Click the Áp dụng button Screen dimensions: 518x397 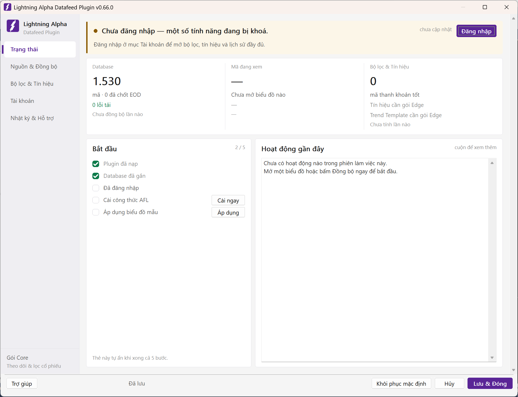point(228,212)
